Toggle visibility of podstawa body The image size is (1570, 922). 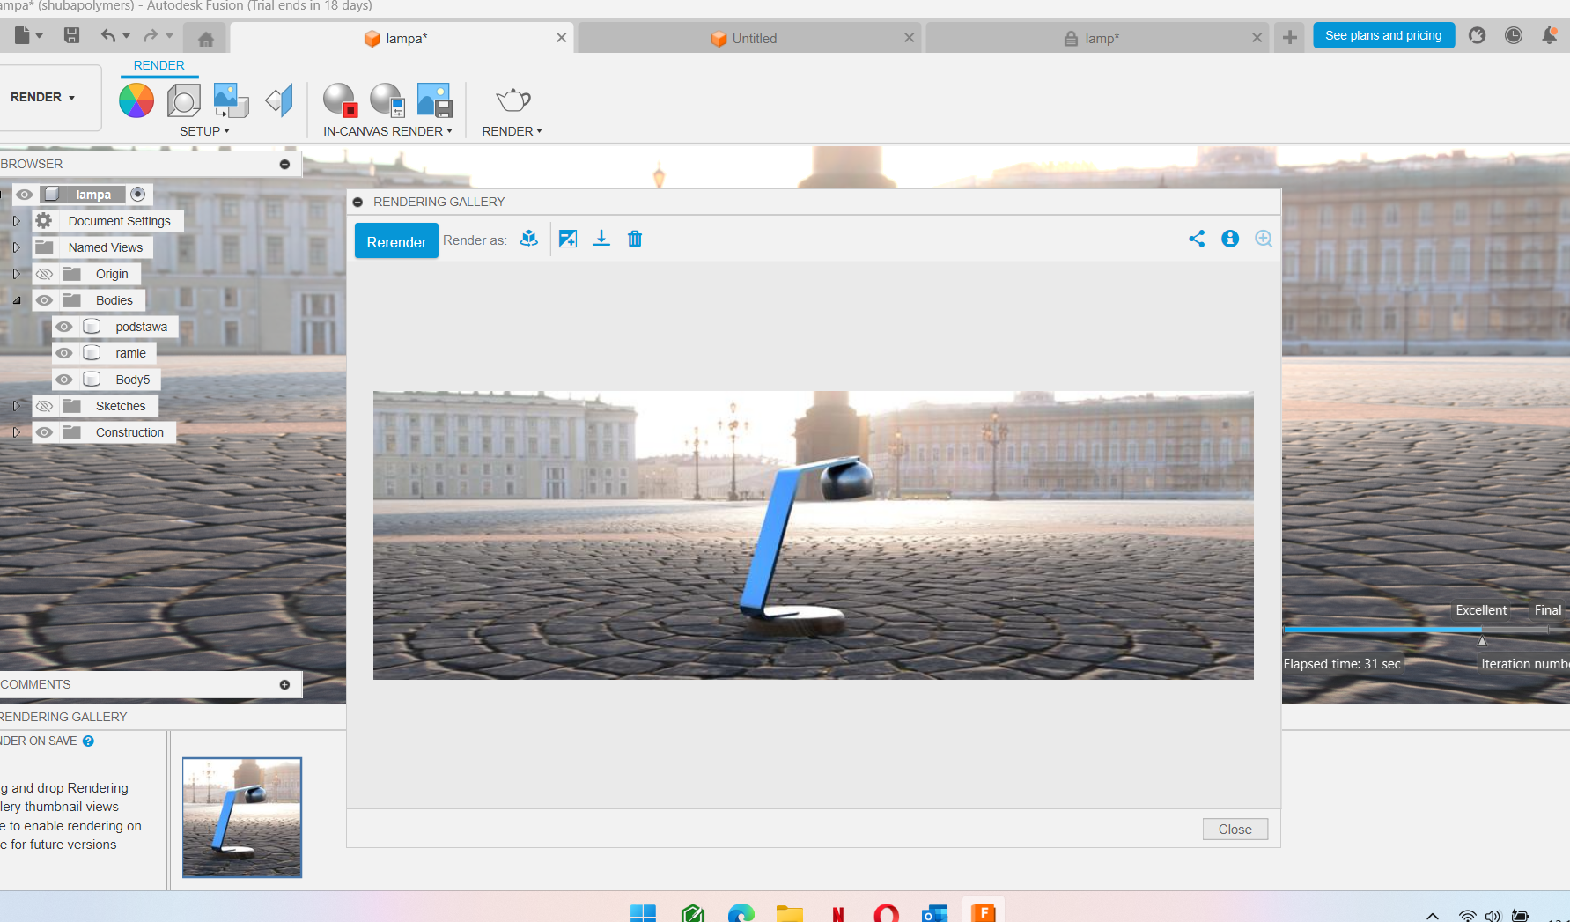64,327
